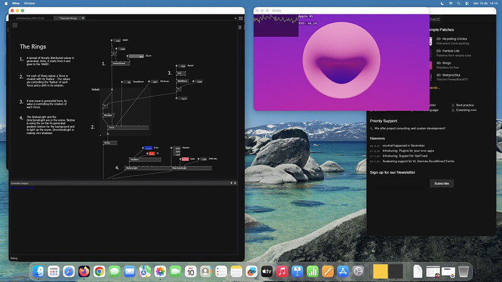Viewport: 502px width, 282px height.
Task: Click the Subscribe button
Action: 441,184
